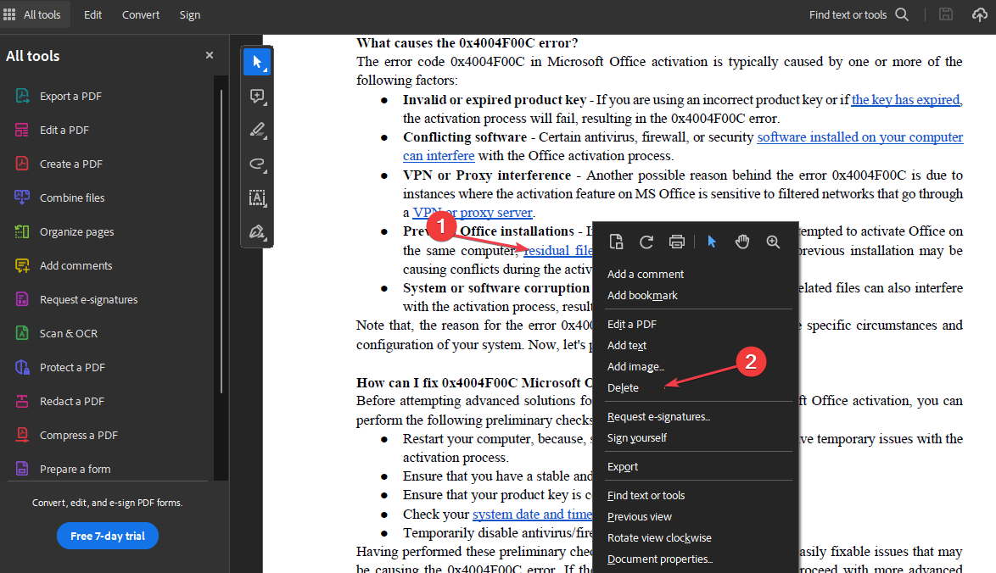Follow 'software installed on your computer' link
Screen dimensions: 996x573
[x=860, y=137]
